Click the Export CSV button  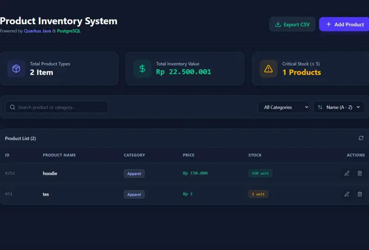coord(292,24)
